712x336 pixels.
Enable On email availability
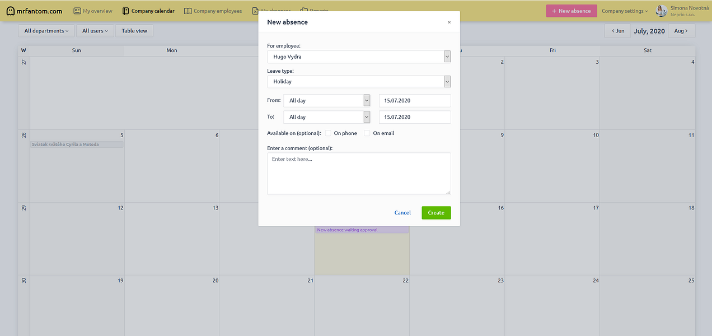[x=367, y=133]
